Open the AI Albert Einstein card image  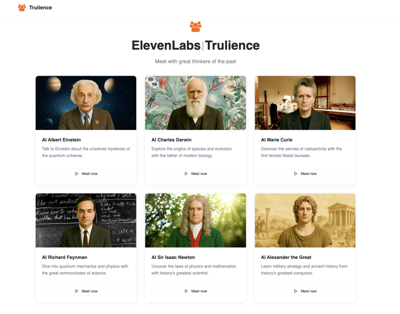coord(86,103)
